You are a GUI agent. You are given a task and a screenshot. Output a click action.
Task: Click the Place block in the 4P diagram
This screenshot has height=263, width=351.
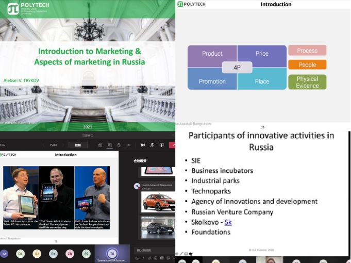pyautogui.click(x=262, y=81)
